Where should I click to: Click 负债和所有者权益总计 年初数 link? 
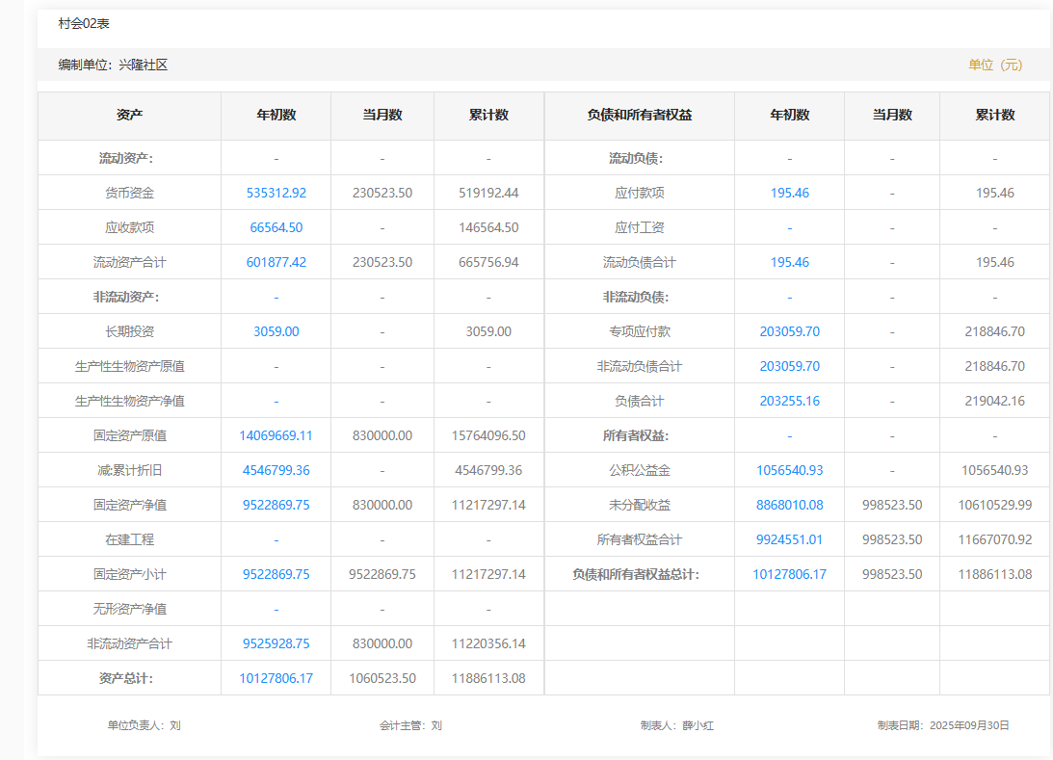(789, 574)
